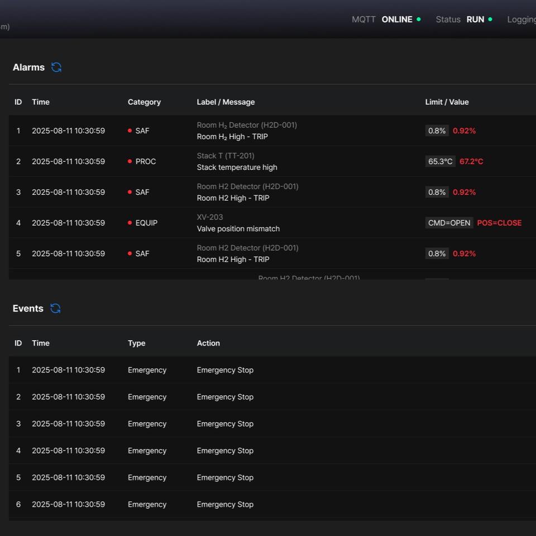Click the green Status RUN indicator dot

click(x=490, y=20)
